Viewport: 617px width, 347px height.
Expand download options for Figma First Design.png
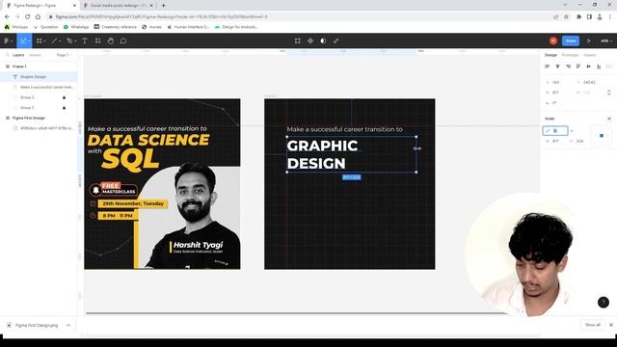pos(68,326)
